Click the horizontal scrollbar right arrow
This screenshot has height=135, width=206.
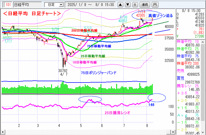[x=173, y=132]
